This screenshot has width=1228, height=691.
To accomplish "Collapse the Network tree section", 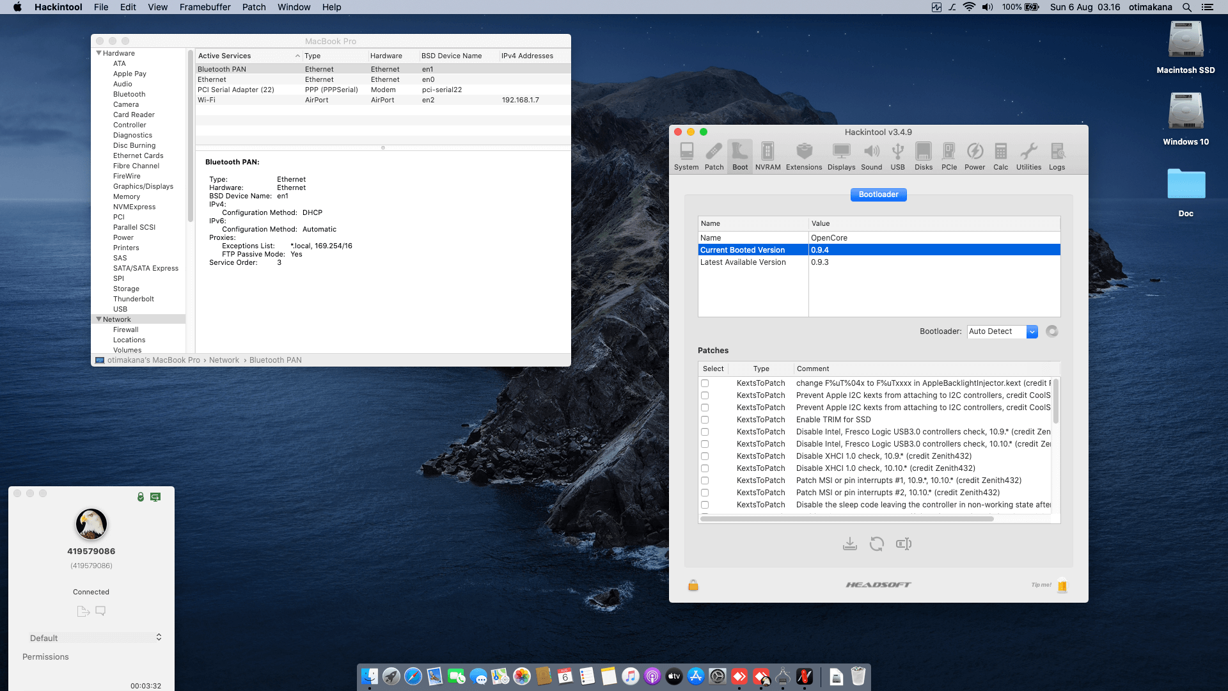I will [98, 319].
